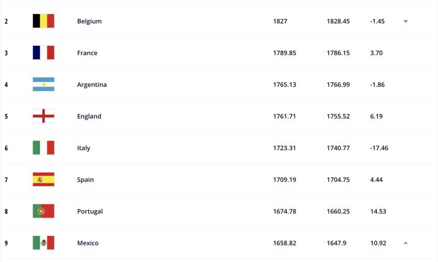The image size is (438, 262).
Task: Open the Spain team name link
Action: click(86, 180)
